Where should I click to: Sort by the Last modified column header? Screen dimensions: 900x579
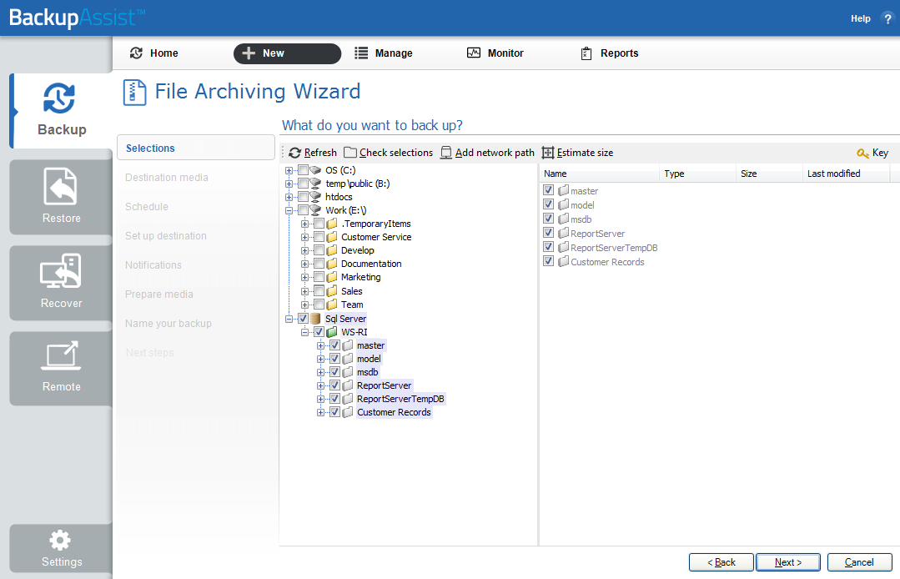tap(846, 174)
